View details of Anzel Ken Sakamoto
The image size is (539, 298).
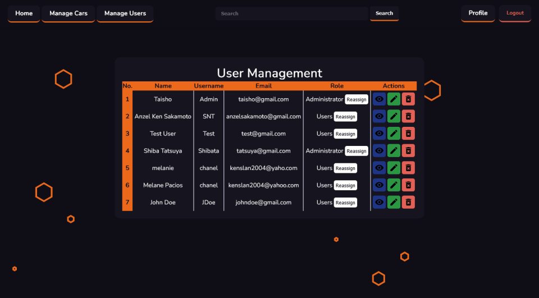click(x=379, y=116)
